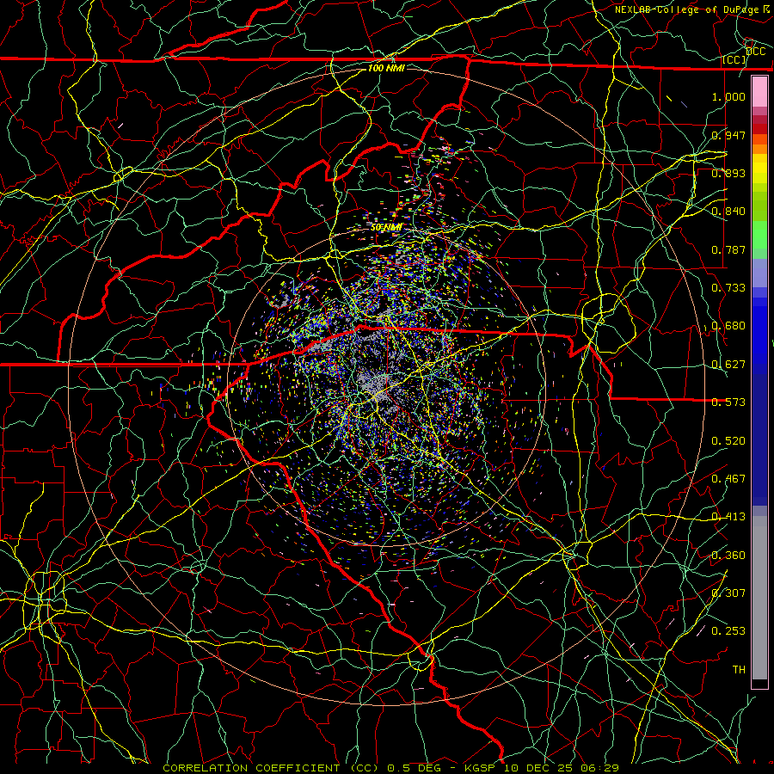Click the 0.787 scale value

(728, 249)
